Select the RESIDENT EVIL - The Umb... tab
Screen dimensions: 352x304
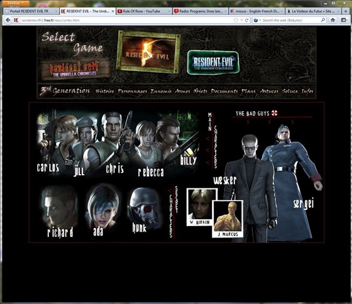pyautogui.click(x=88, y=11)
